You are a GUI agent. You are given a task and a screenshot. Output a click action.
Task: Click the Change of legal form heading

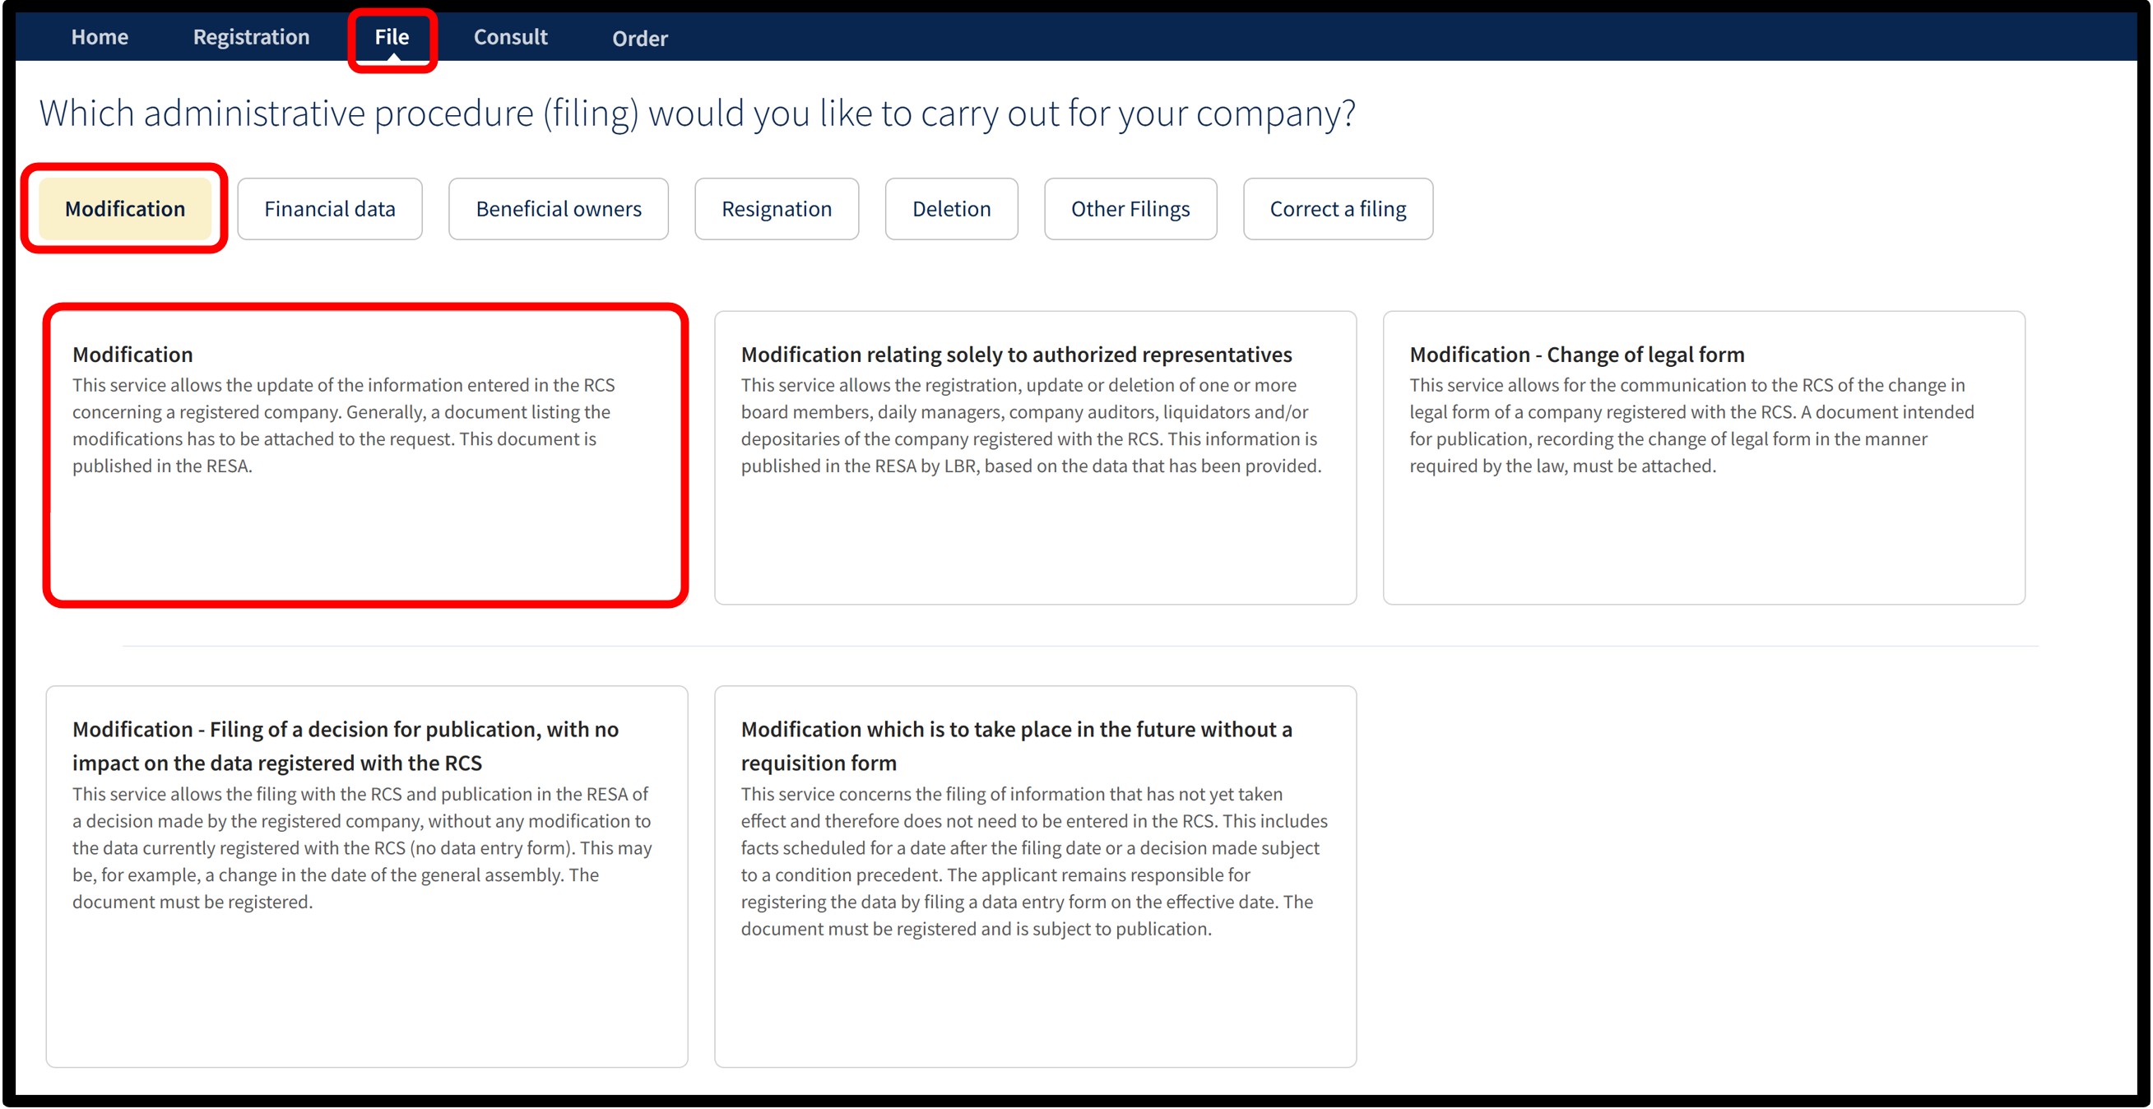point(1576,355)
